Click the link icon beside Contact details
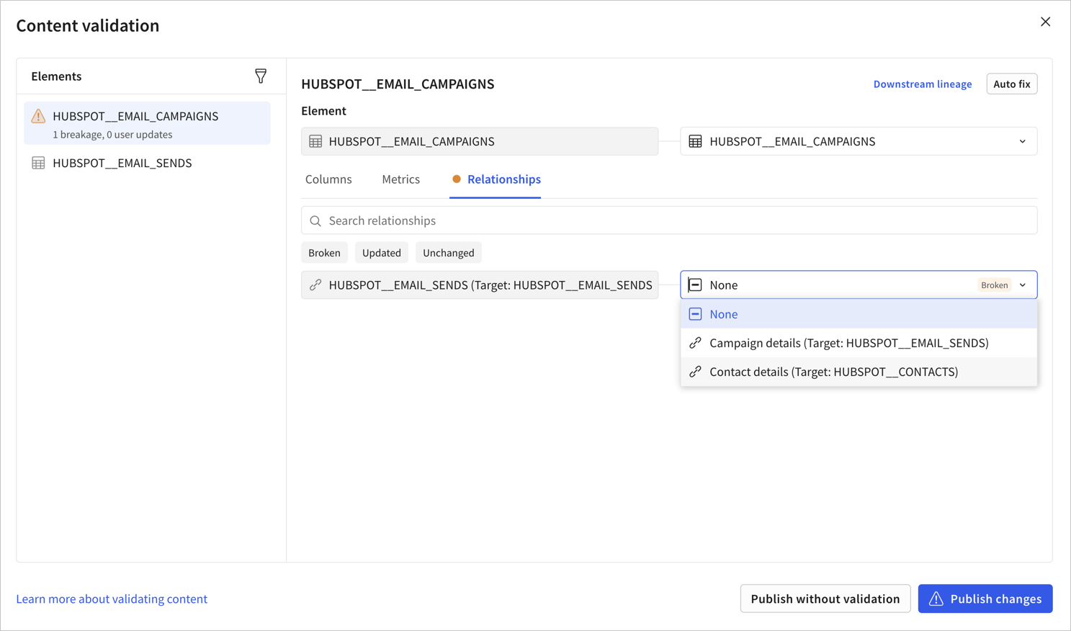Screen dimensions: 1071x631 [695, 372]
